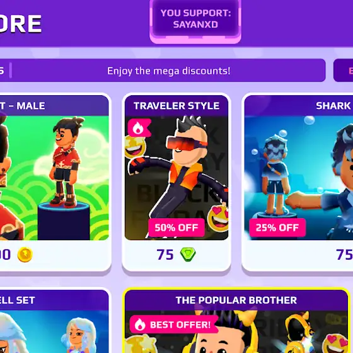Click the star-eyes emoji on Popular Brother card
353x353 pixels.
coord(141,344)
